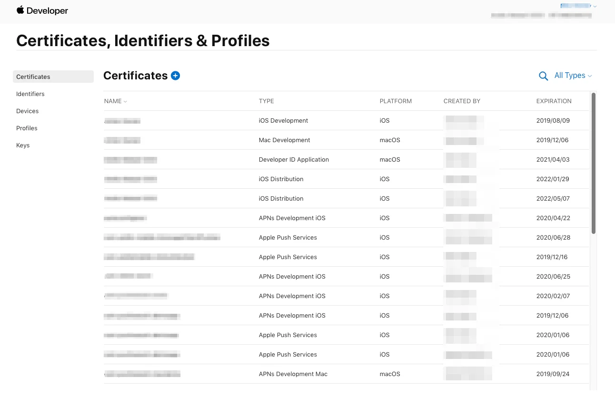The image size is (615, 397).
Task: Open the APNs Development Mac certificate
Action: tap(293, 374)
